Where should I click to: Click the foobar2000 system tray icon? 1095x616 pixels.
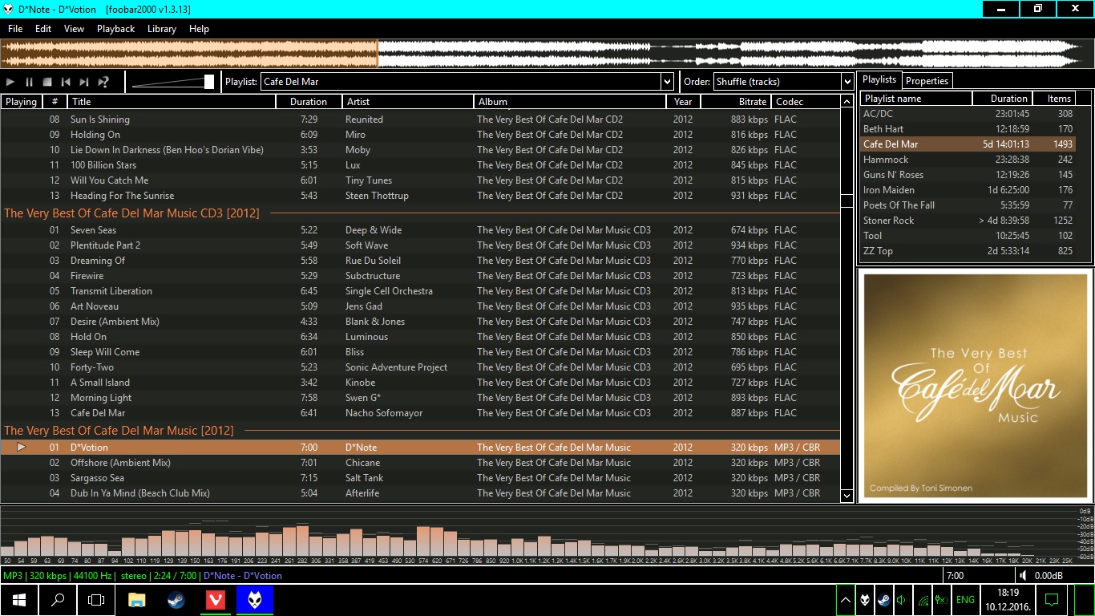pos(865,600)
